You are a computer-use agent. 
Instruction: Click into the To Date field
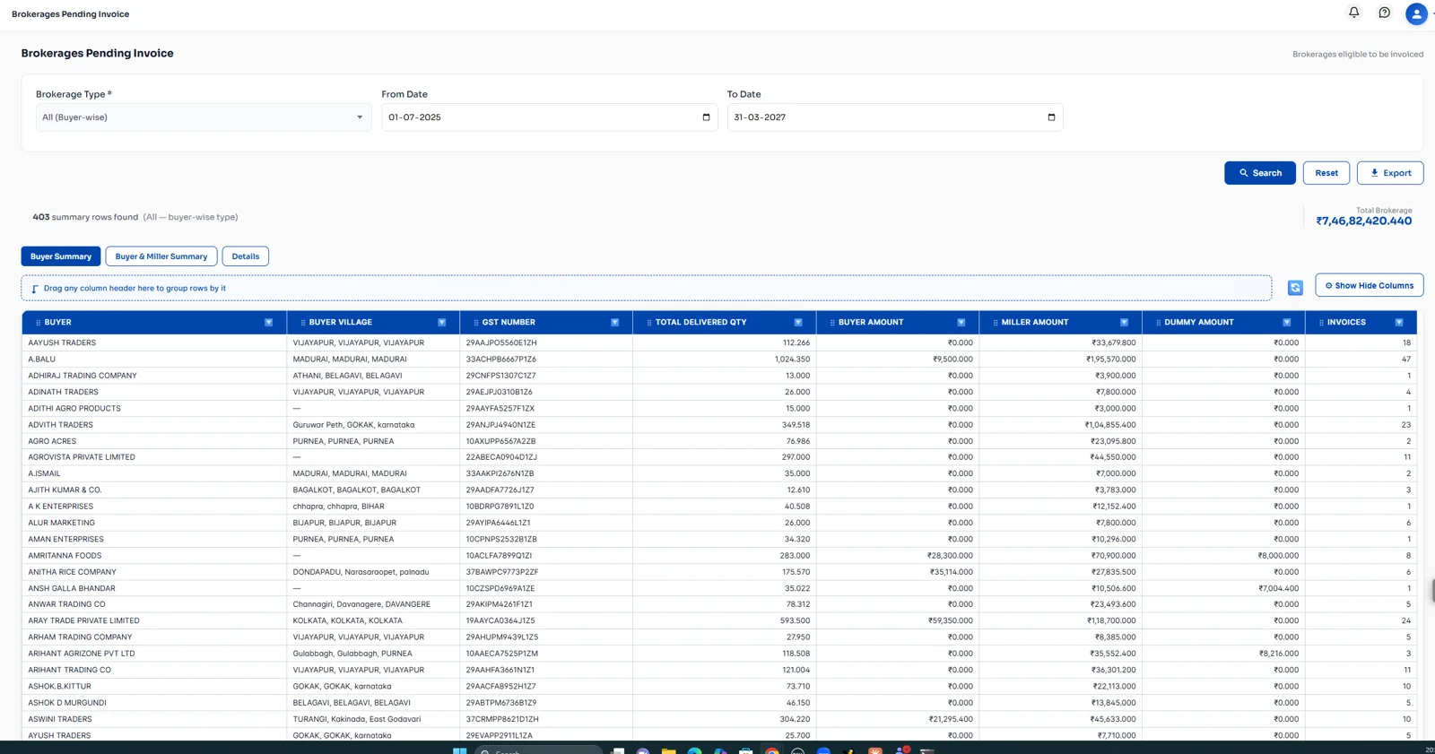[x=894, y=117]
